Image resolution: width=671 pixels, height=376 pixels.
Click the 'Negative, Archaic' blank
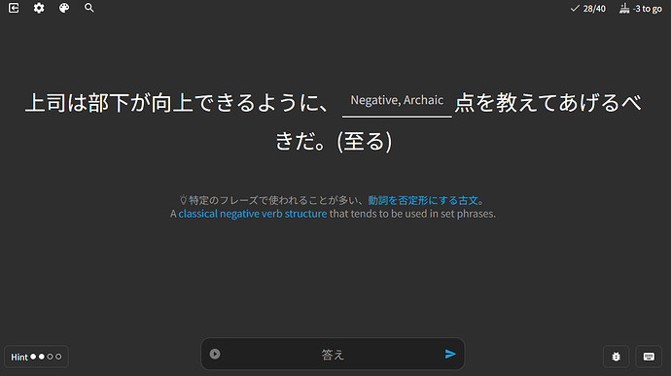coord(397,103)
